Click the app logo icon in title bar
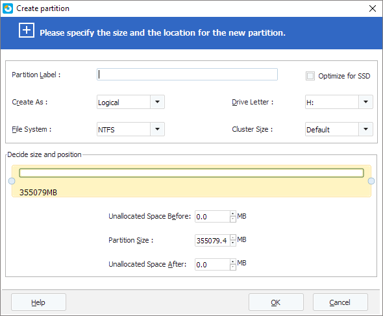 click(8, 8)
